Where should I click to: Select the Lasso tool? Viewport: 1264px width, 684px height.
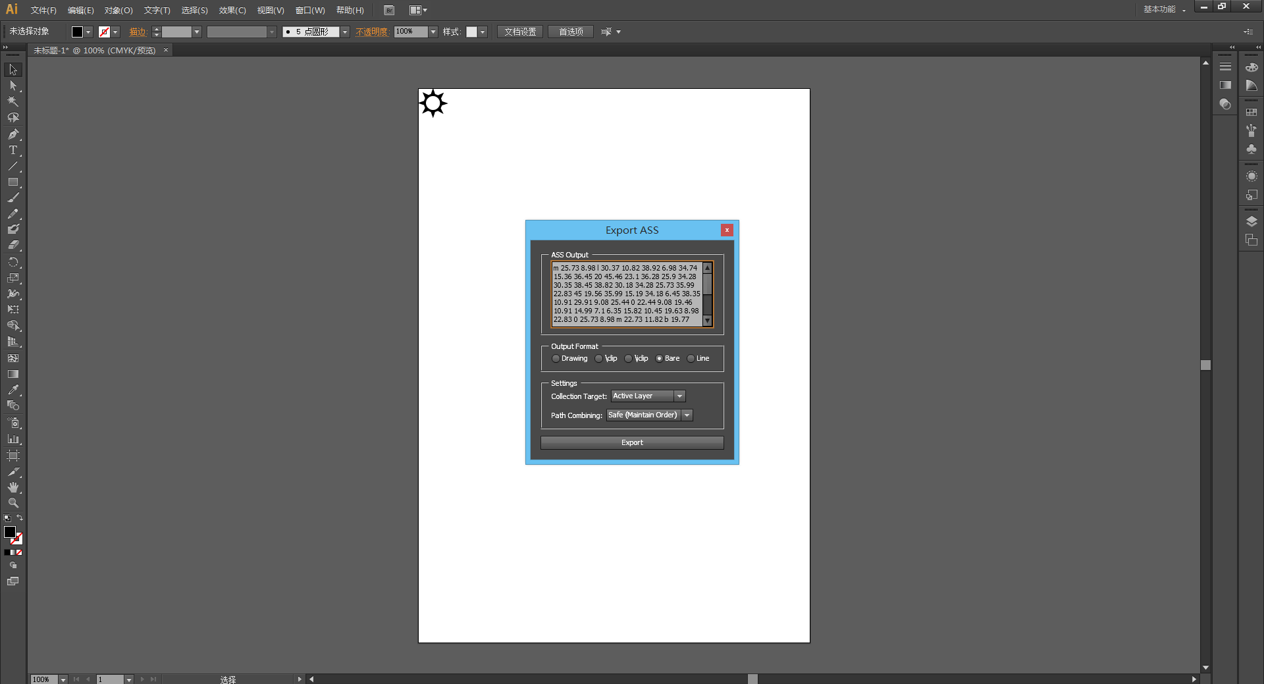click(x=13, y=117)
